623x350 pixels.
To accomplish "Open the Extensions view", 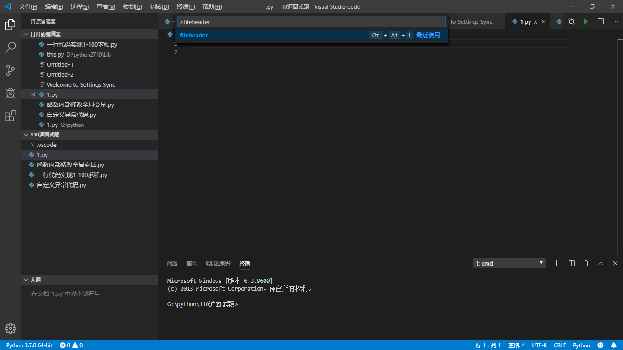I will (x=10, y=116).
